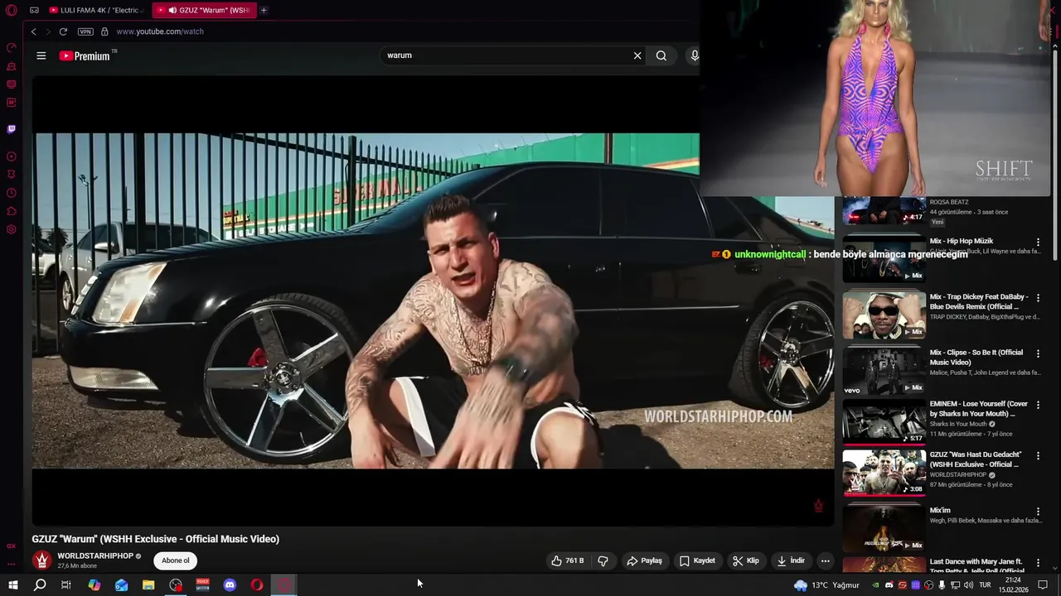
Task: Open GX Cleaner sidebar icon
Action: (x=12, y=65)
